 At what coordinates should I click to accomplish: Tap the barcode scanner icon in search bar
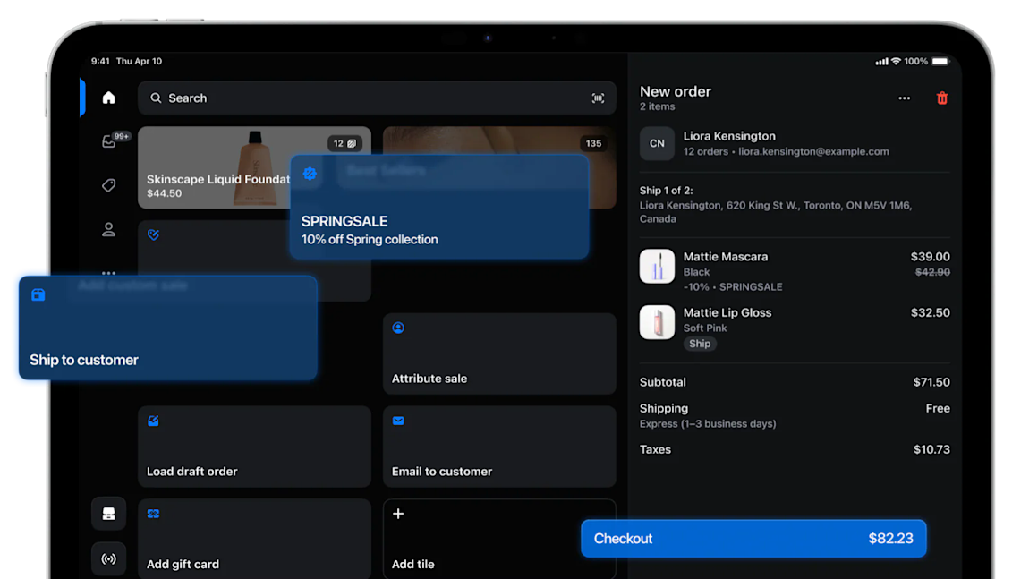[x=598, y=98]
